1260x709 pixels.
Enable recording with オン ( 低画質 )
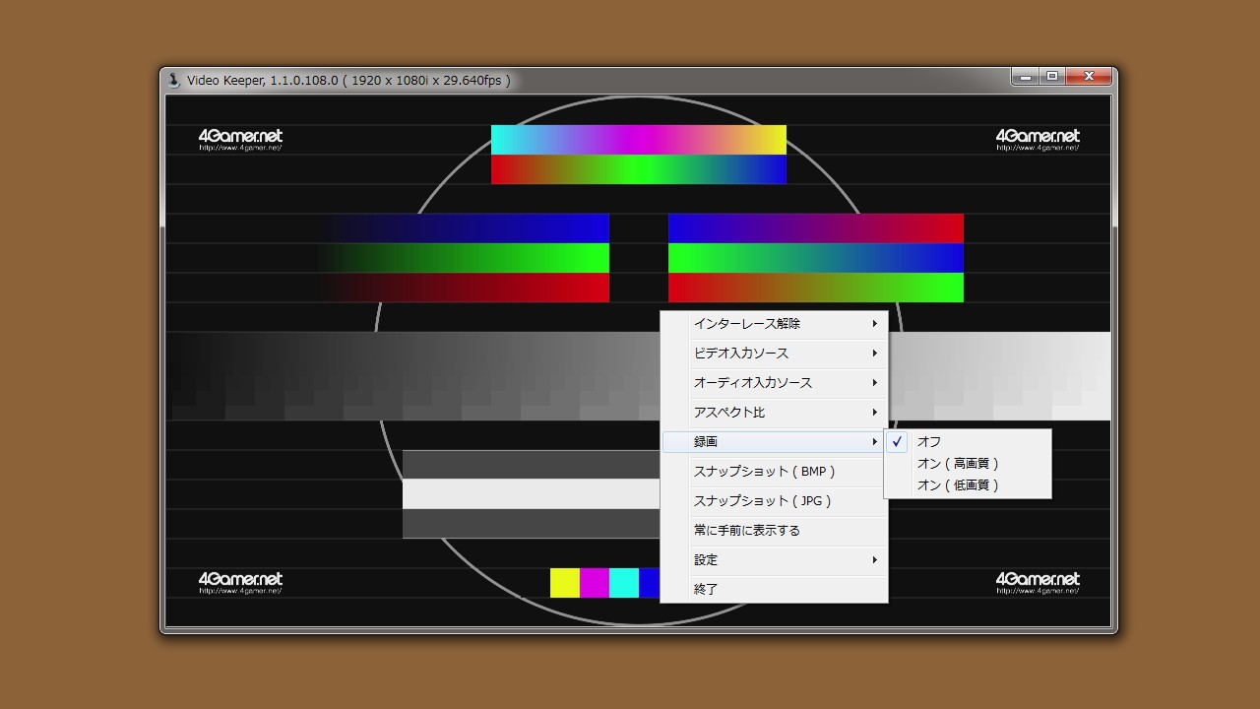(x=957, y=485)
